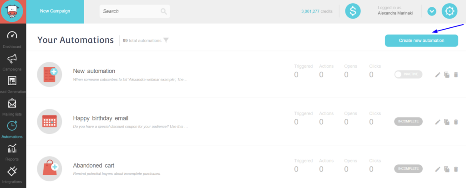Click INCOMPLETE status of Happy birthday email
The image size is (466, 188).
pyautogui.click(x=408, y=122)
